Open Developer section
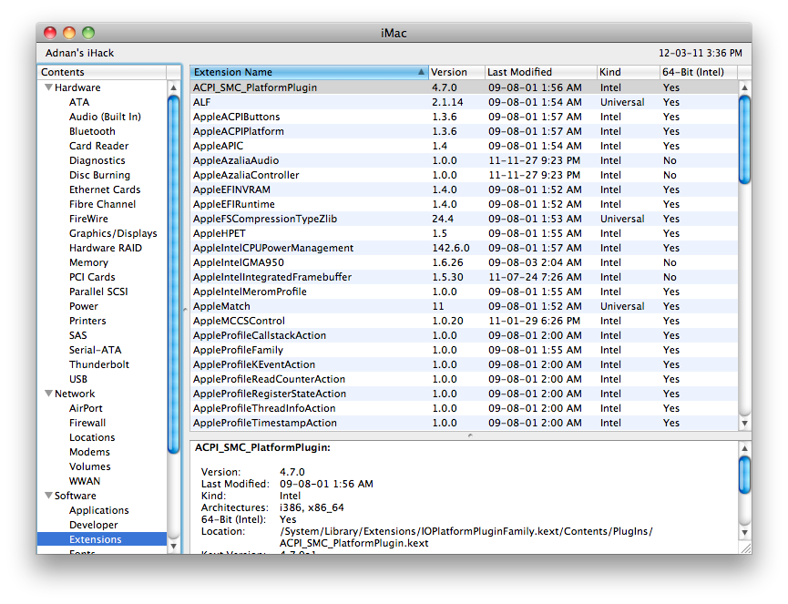The height and width of the screenshot is (604, 788). pos(94,525)
